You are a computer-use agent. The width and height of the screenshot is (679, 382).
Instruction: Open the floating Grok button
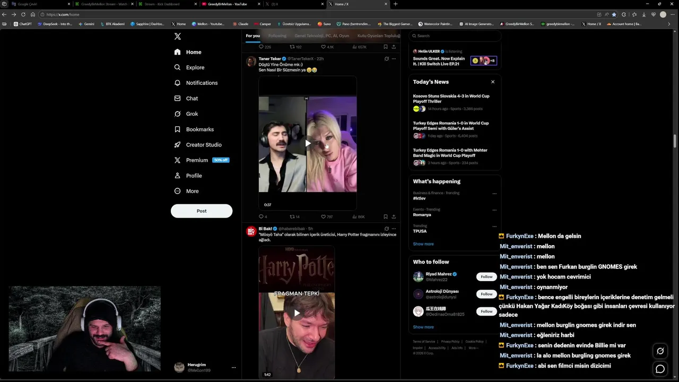(660, 351)
